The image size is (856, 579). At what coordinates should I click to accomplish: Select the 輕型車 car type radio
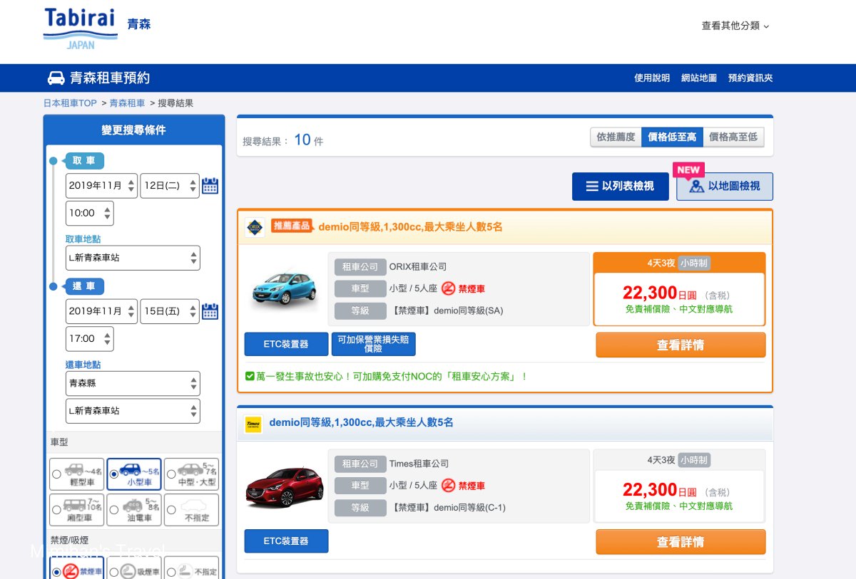click(56, 474)
